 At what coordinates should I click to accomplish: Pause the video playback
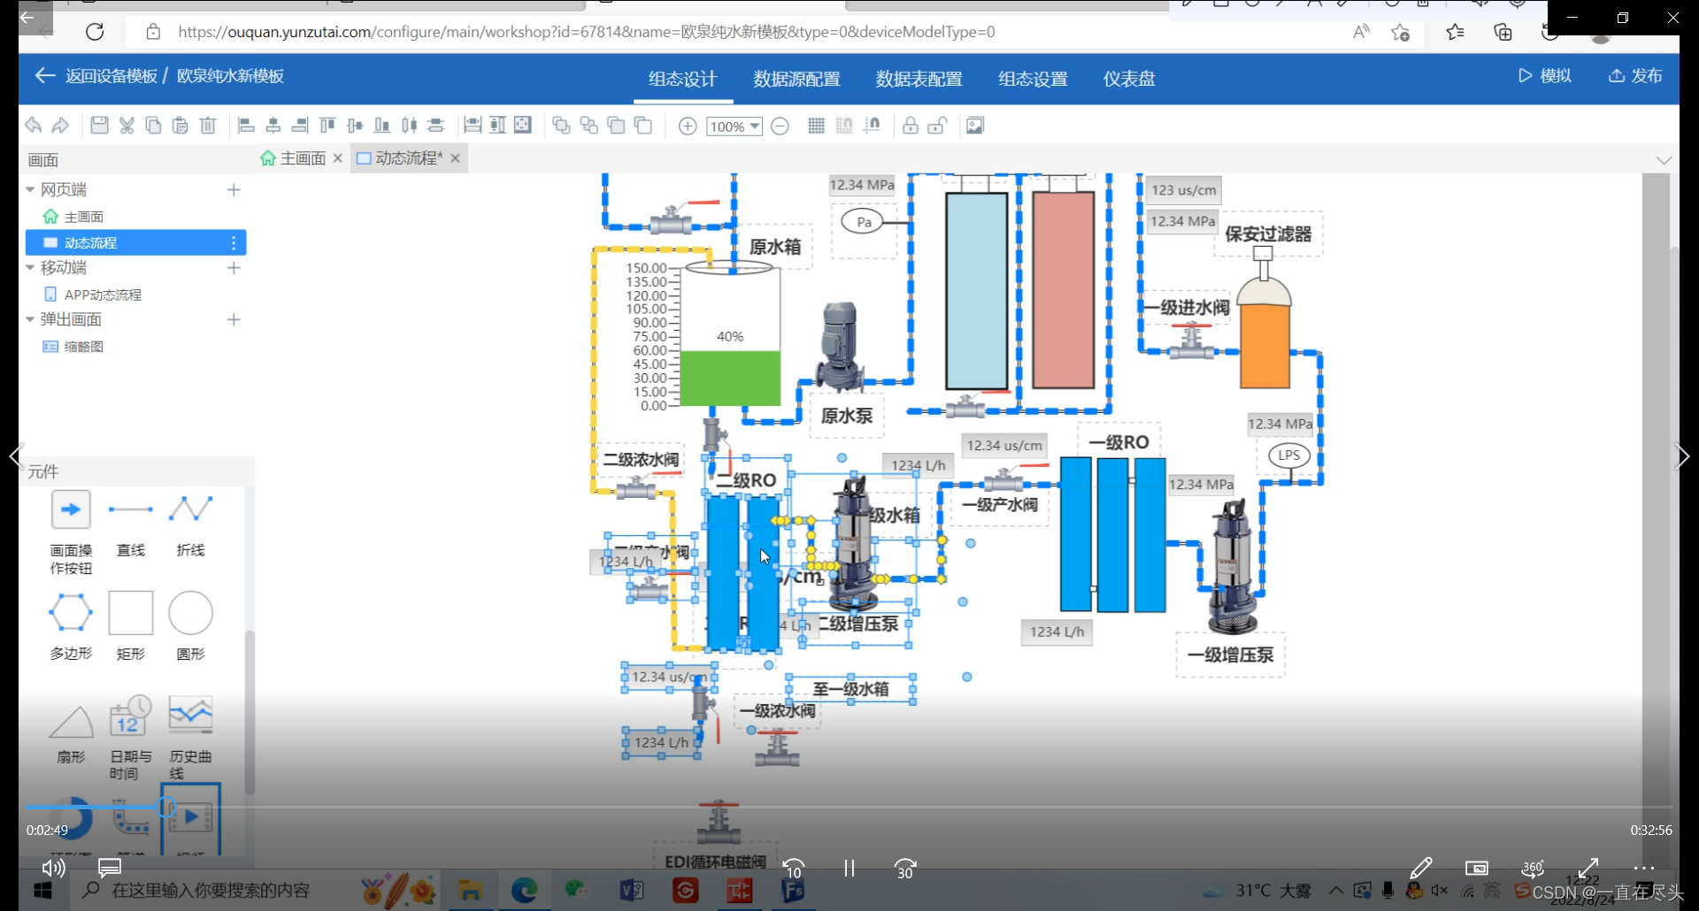(x=849, y=868)
